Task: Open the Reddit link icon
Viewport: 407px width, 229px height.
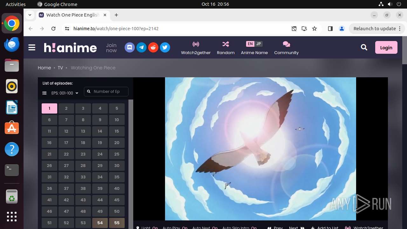Action: pyautogui.click(x=153, y=48)
